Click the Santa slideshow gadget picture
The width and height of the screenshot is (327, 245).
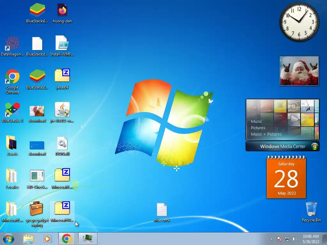pyautogui.click(x=299, y=71)
